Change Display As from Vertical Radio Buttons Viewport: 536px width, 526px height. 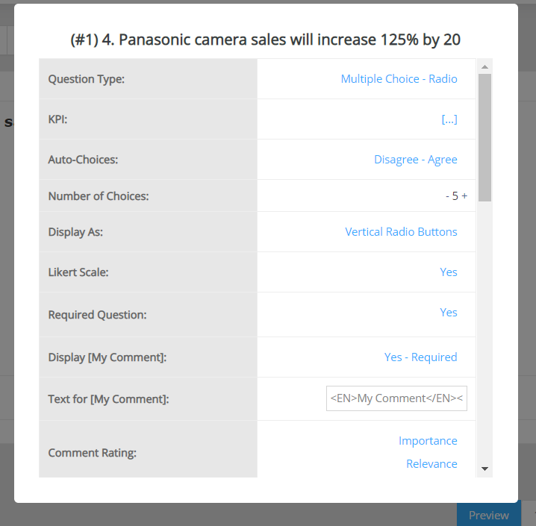[401, 231]
